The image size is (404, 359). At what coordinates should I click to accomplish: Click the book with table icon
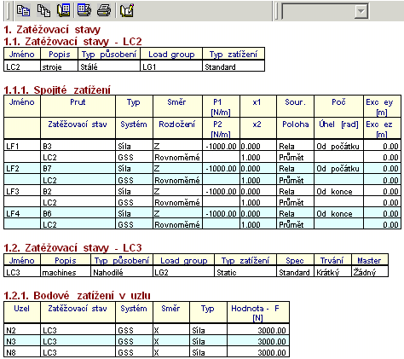click(64, 11)
